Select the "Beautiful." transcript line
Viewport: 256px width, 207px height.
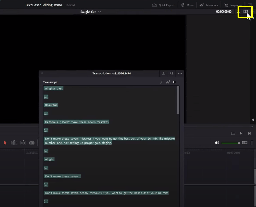point(51,105)
